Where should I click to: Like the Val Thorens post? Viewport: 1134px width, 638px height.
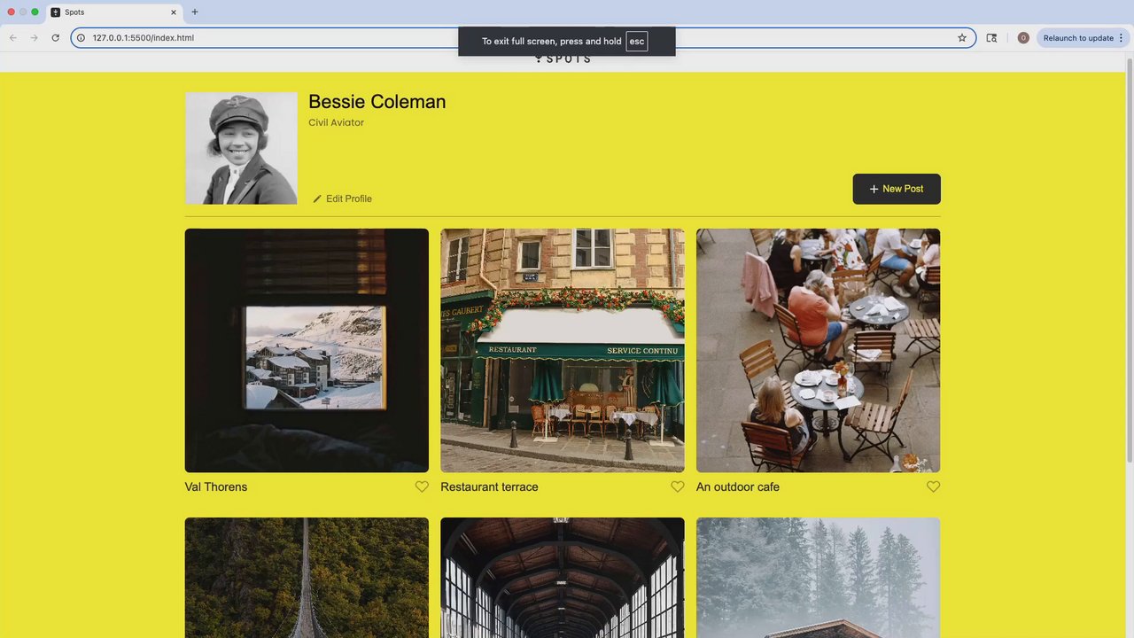point(422,486)
